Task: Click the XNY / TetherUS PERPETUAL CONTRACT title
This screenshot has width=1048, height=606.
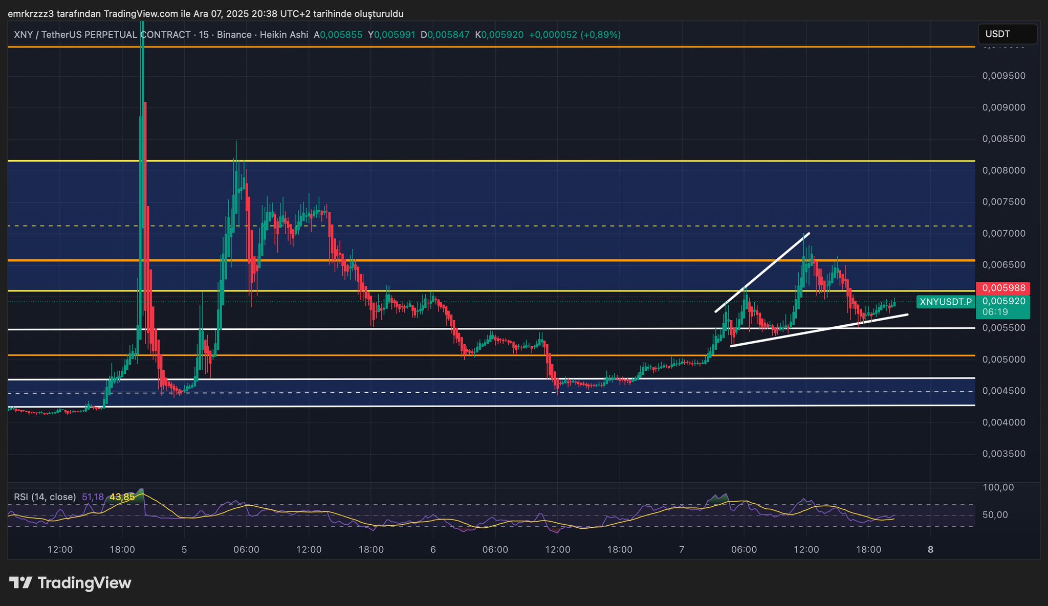Action: pos(102,35)
